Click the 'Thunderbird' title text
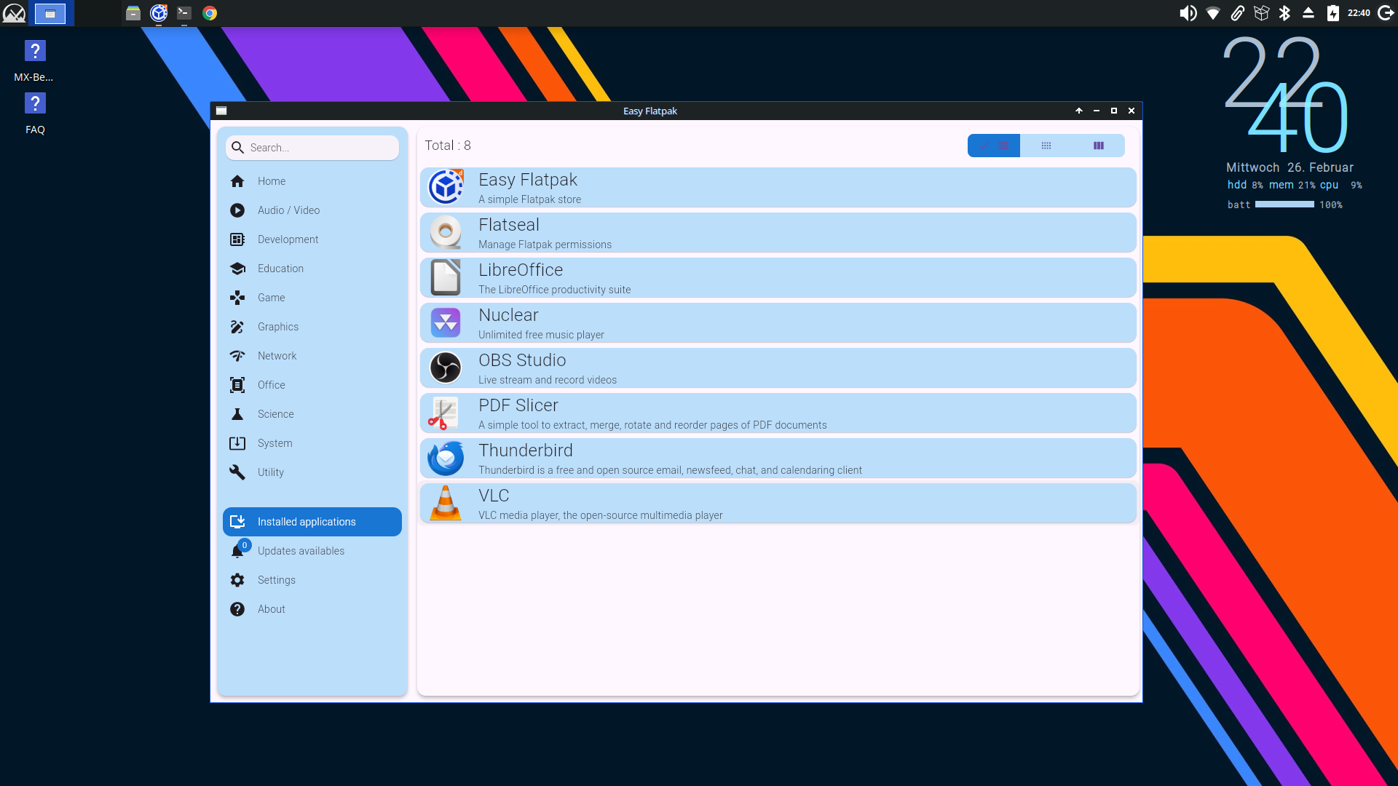The width and height of the screenshot is (1398, 786). click(x=526, y=450)
